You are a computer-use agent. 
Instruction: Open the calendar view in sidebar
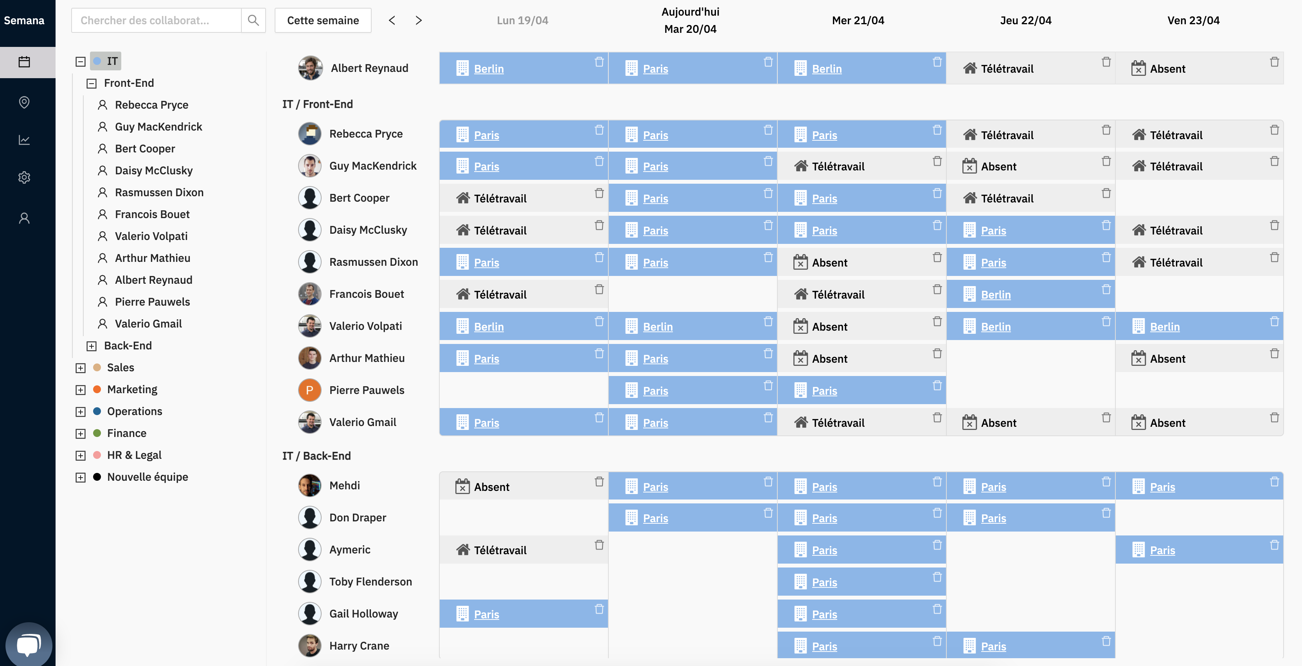(x=24, y=62)
